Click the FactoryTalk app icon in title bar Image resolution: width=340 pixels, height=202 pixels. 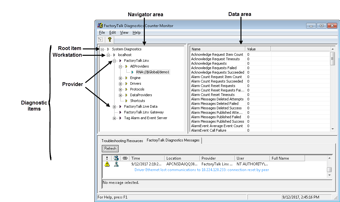tap(100, 25)
